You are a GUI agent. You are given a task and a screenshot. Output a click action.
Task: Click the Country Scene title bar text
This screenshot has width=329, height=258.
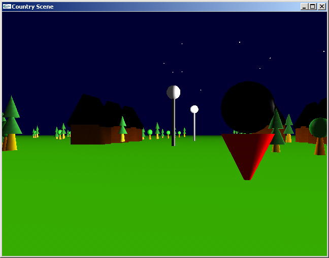click(x=32, y=7)
